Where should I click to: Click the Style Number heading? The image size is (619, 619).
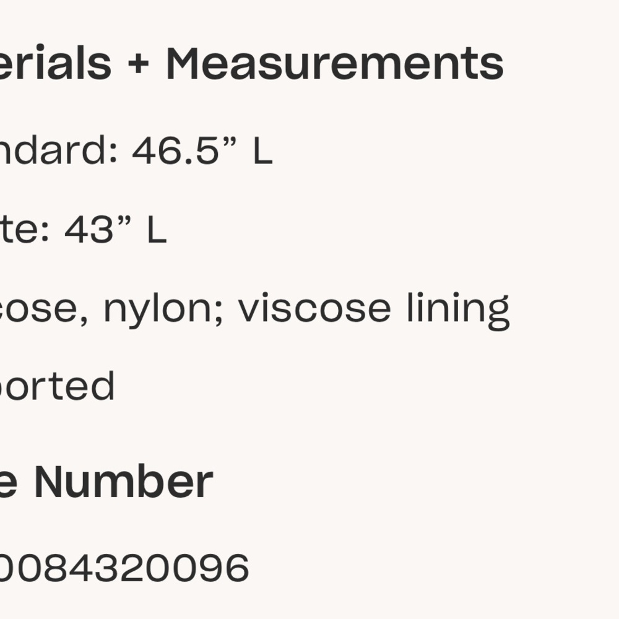106,482
